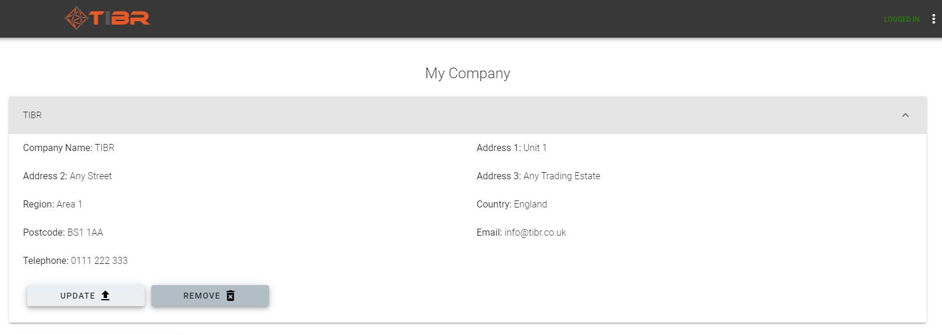
Task: Click the My Company page heading
Action: (x=467, y=73)
